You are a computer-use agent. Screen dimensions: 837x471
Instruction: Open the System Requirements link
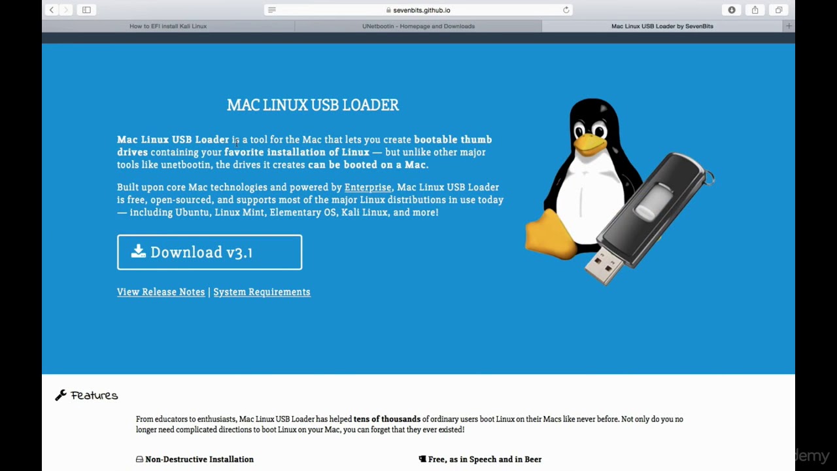pyautogui.click(x=262, y=292)
